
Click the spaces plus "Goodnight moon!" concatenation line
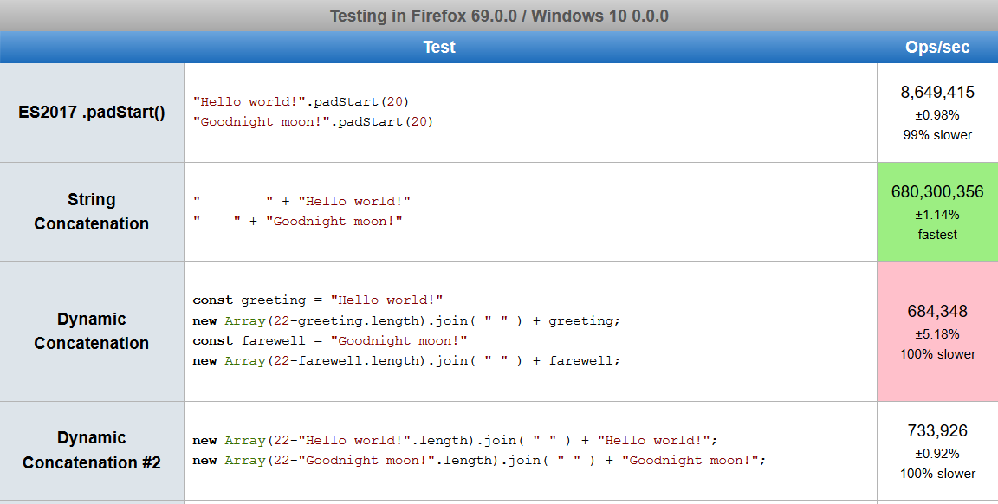click(298, 221)
